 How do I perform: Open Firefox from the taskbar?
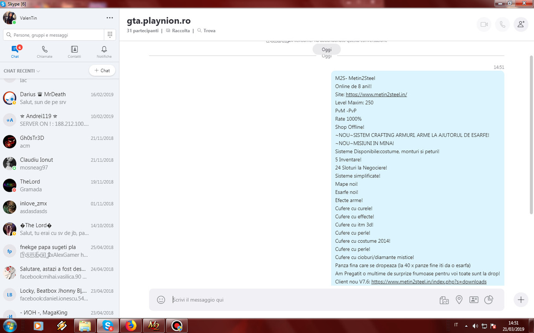[131, 326]
